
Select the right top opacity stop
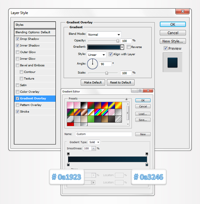147,154
